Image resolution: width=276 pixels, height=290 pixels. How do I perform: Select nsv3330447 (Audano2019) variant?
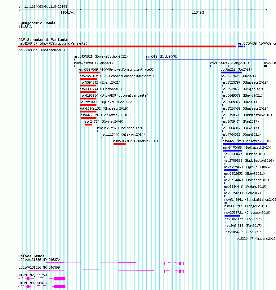[x=255, y=239]
